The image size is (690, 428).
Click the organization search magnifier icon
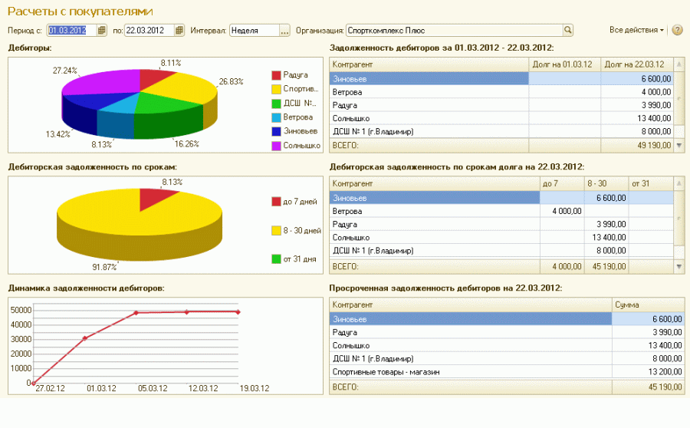(x=568, y=31)
